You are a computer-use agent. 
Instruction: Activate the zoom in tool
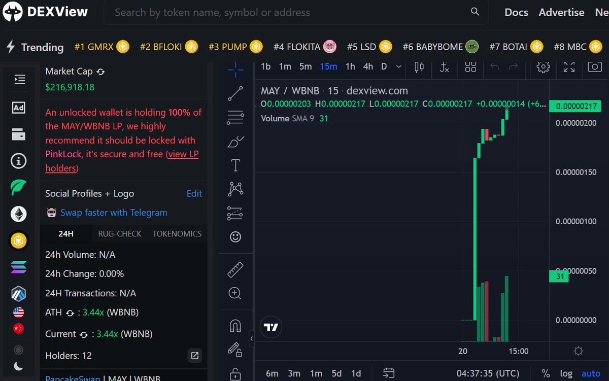[234, 293]
